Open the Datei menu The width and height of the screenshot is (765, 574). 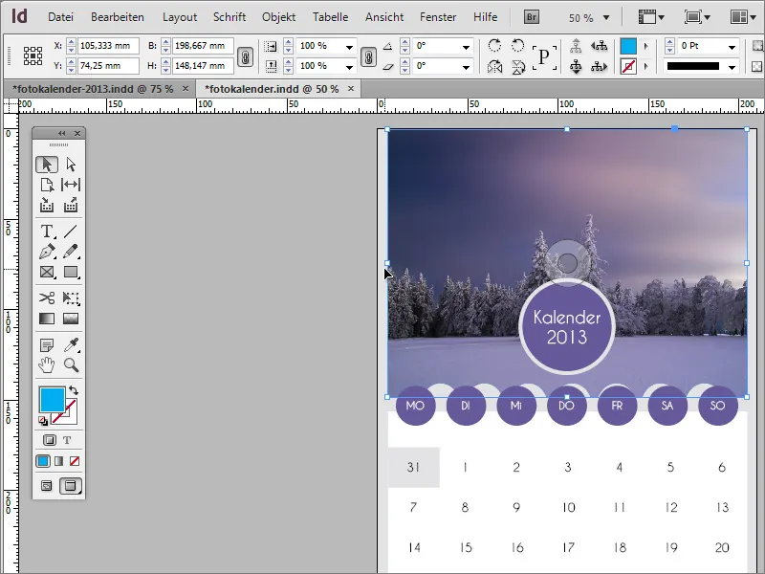pyautogui.click(x=60, y=17)
